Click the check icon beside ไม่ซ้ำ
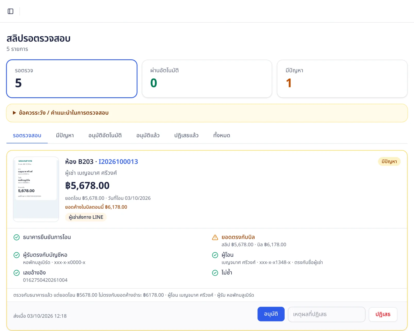 (x=215, y=273)
